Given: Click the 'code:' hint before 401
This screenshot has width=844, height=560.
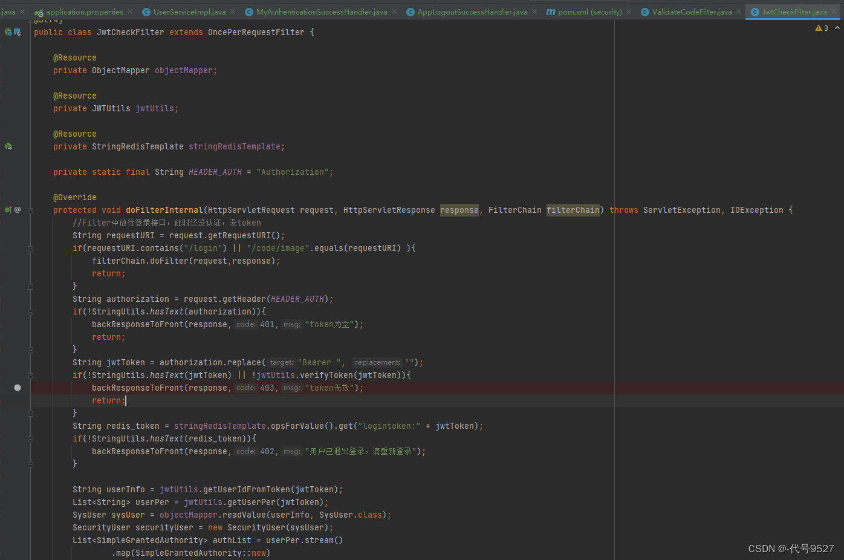Looking at the screenshot, I should (246, 324).
